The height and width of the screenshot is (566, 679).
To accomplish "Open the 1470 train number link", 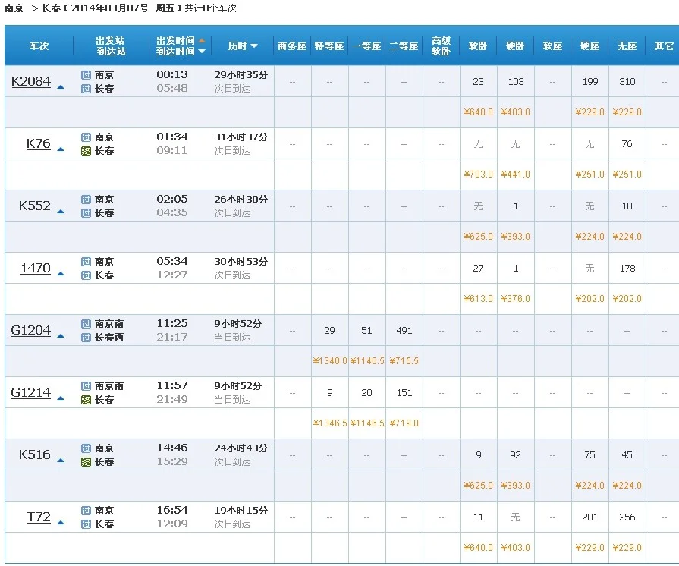I will [x=34, y=268].
